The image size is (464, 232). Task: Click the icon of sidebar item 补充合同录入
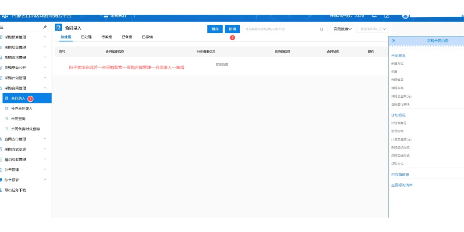tap(7, 109)
